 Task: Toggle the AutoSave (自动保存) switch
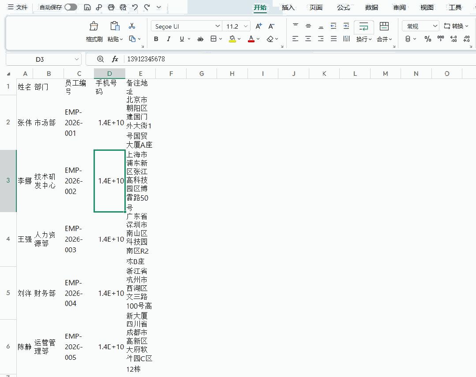point(71,7)
